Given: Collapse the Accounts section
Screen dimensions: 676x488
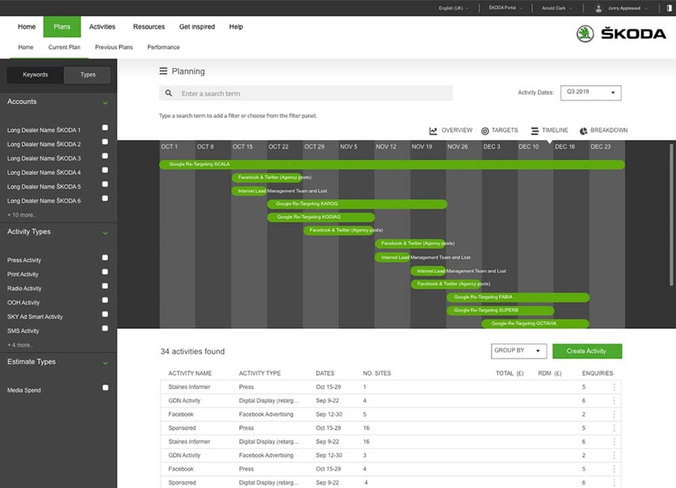Looking at the screenshot, I should click(x=105, y=103).
